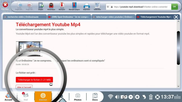Go back with Page précédente icon
The width and height of the screenshot is (182, 102).
pyautogui.click(x=20, y=5)
